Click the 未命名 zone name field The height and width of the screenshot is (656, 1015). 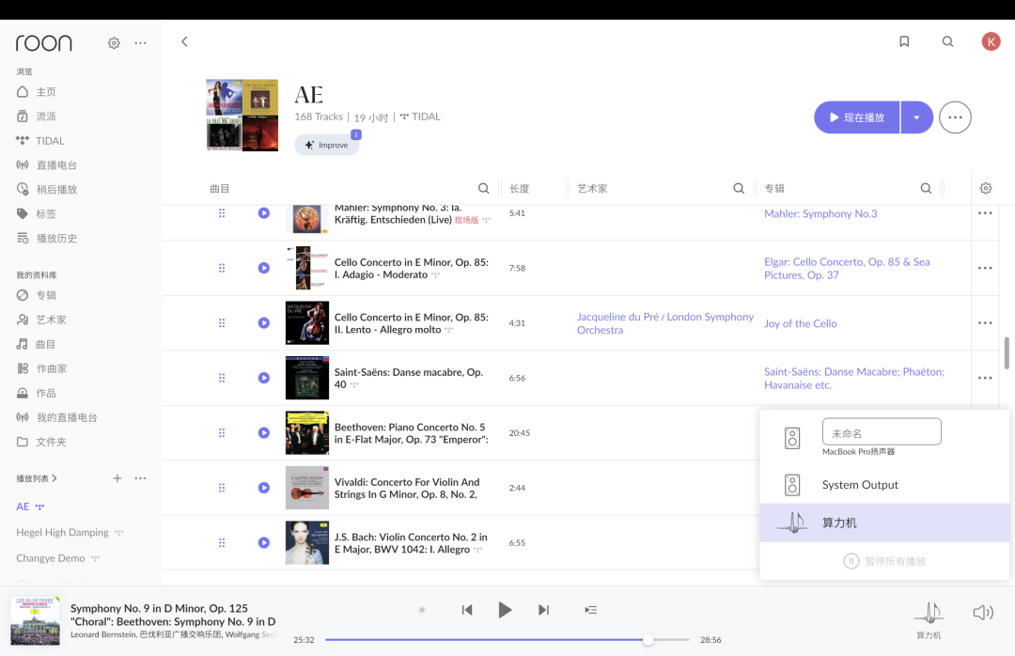coord(882,432)
